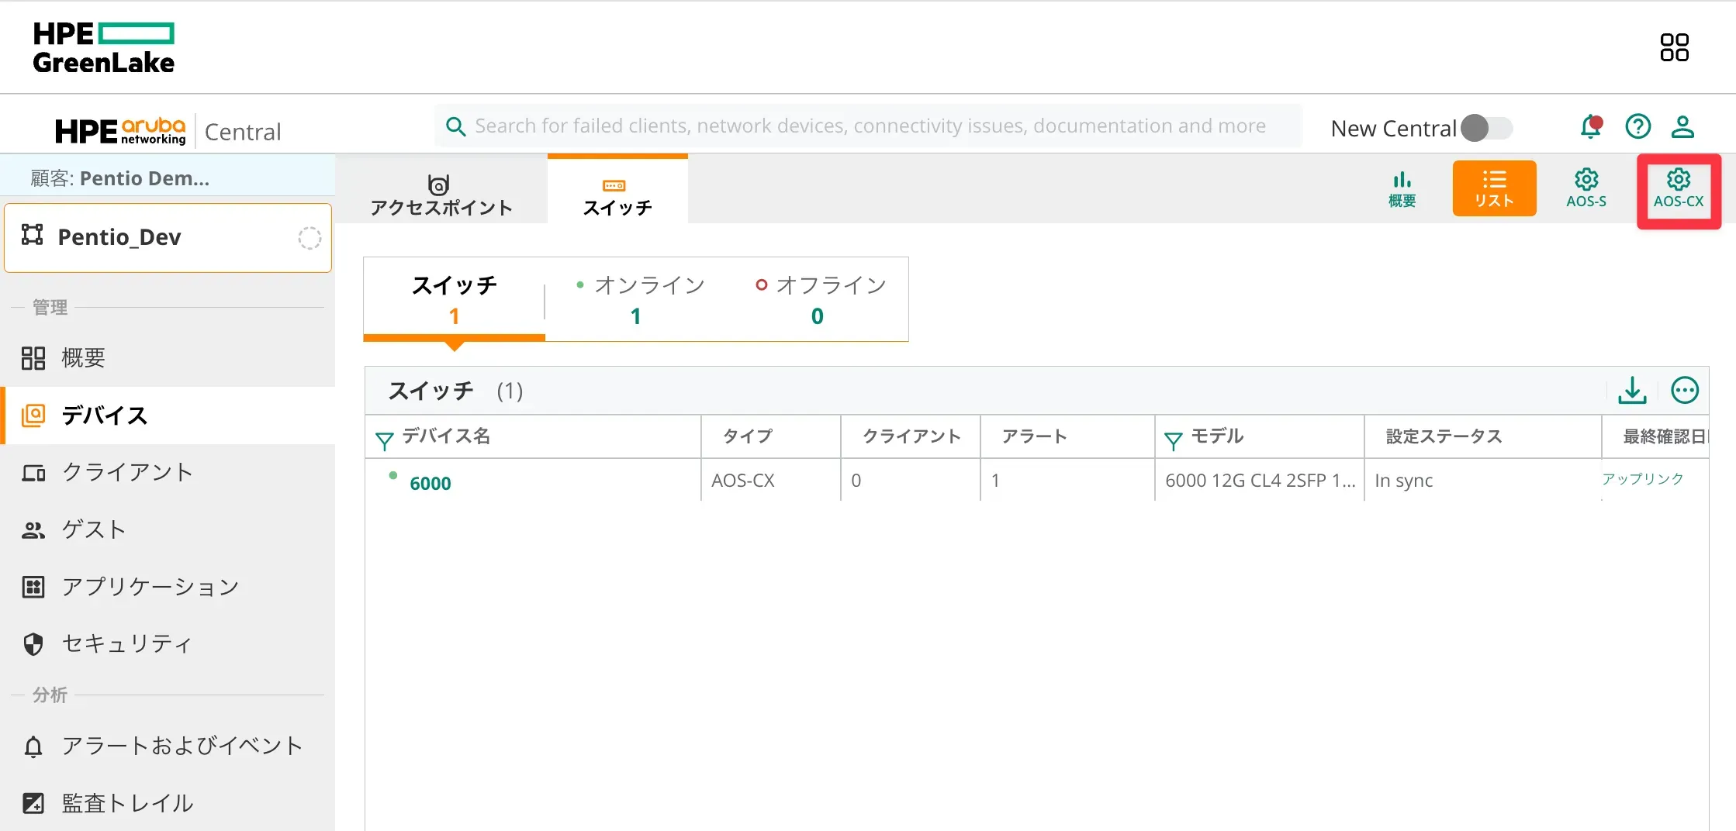Open アラートおよびイベント in sidebar
Image resolution: width=1736 pixels, height=831 pixels.
[x=182, y=746]
